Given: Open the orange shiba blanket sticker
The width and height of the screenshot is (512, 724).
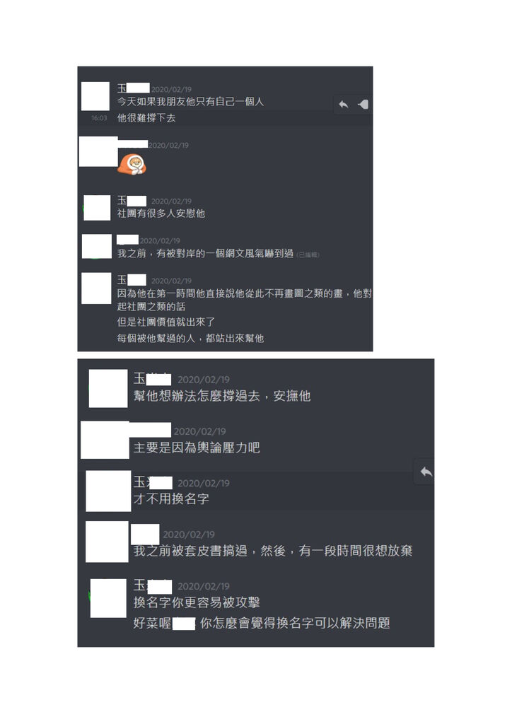Looking at the screenshot, I should (x=132, y=164).
